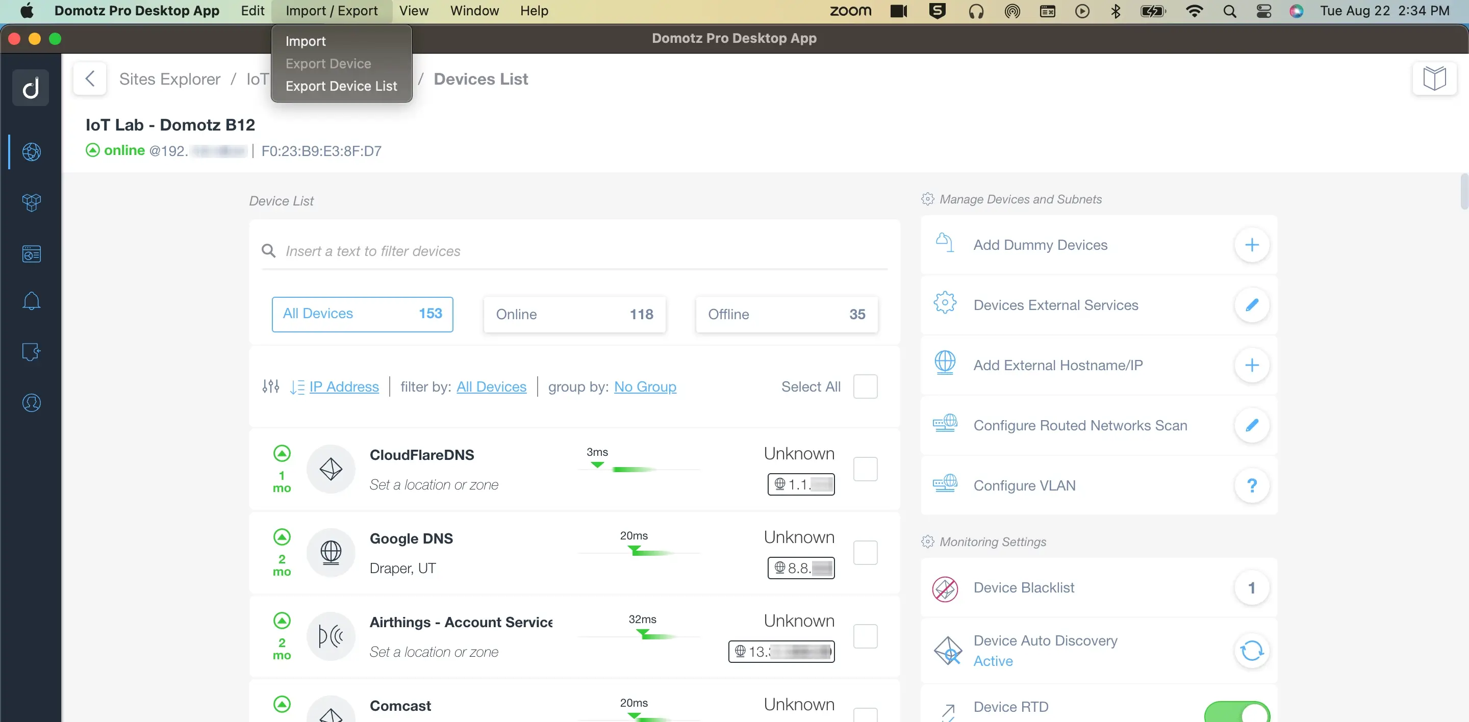
Task: Click the question mark for Configure VLAN
Action: tap(1251, 485)
